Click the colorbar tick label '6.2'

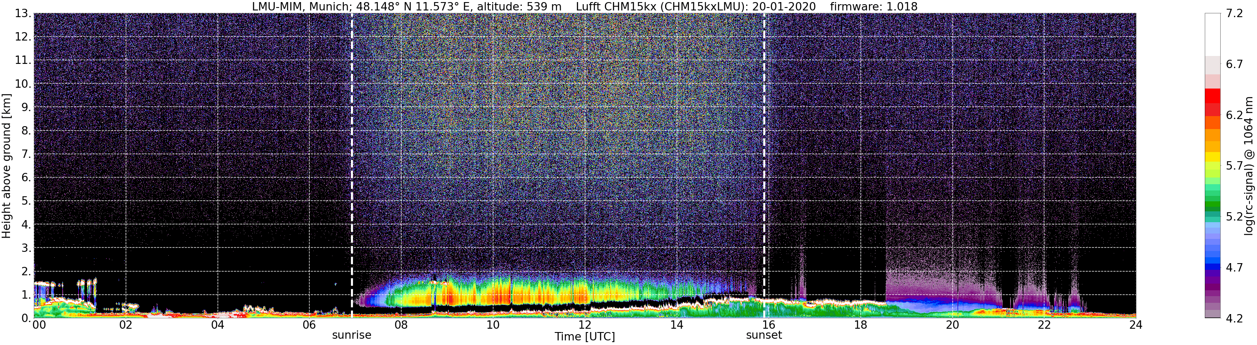point(1234,115)
